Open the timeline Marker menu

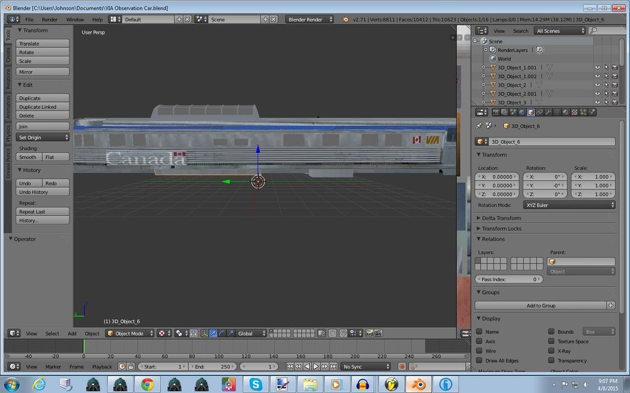pyautogui.click(x=53, y=367)
